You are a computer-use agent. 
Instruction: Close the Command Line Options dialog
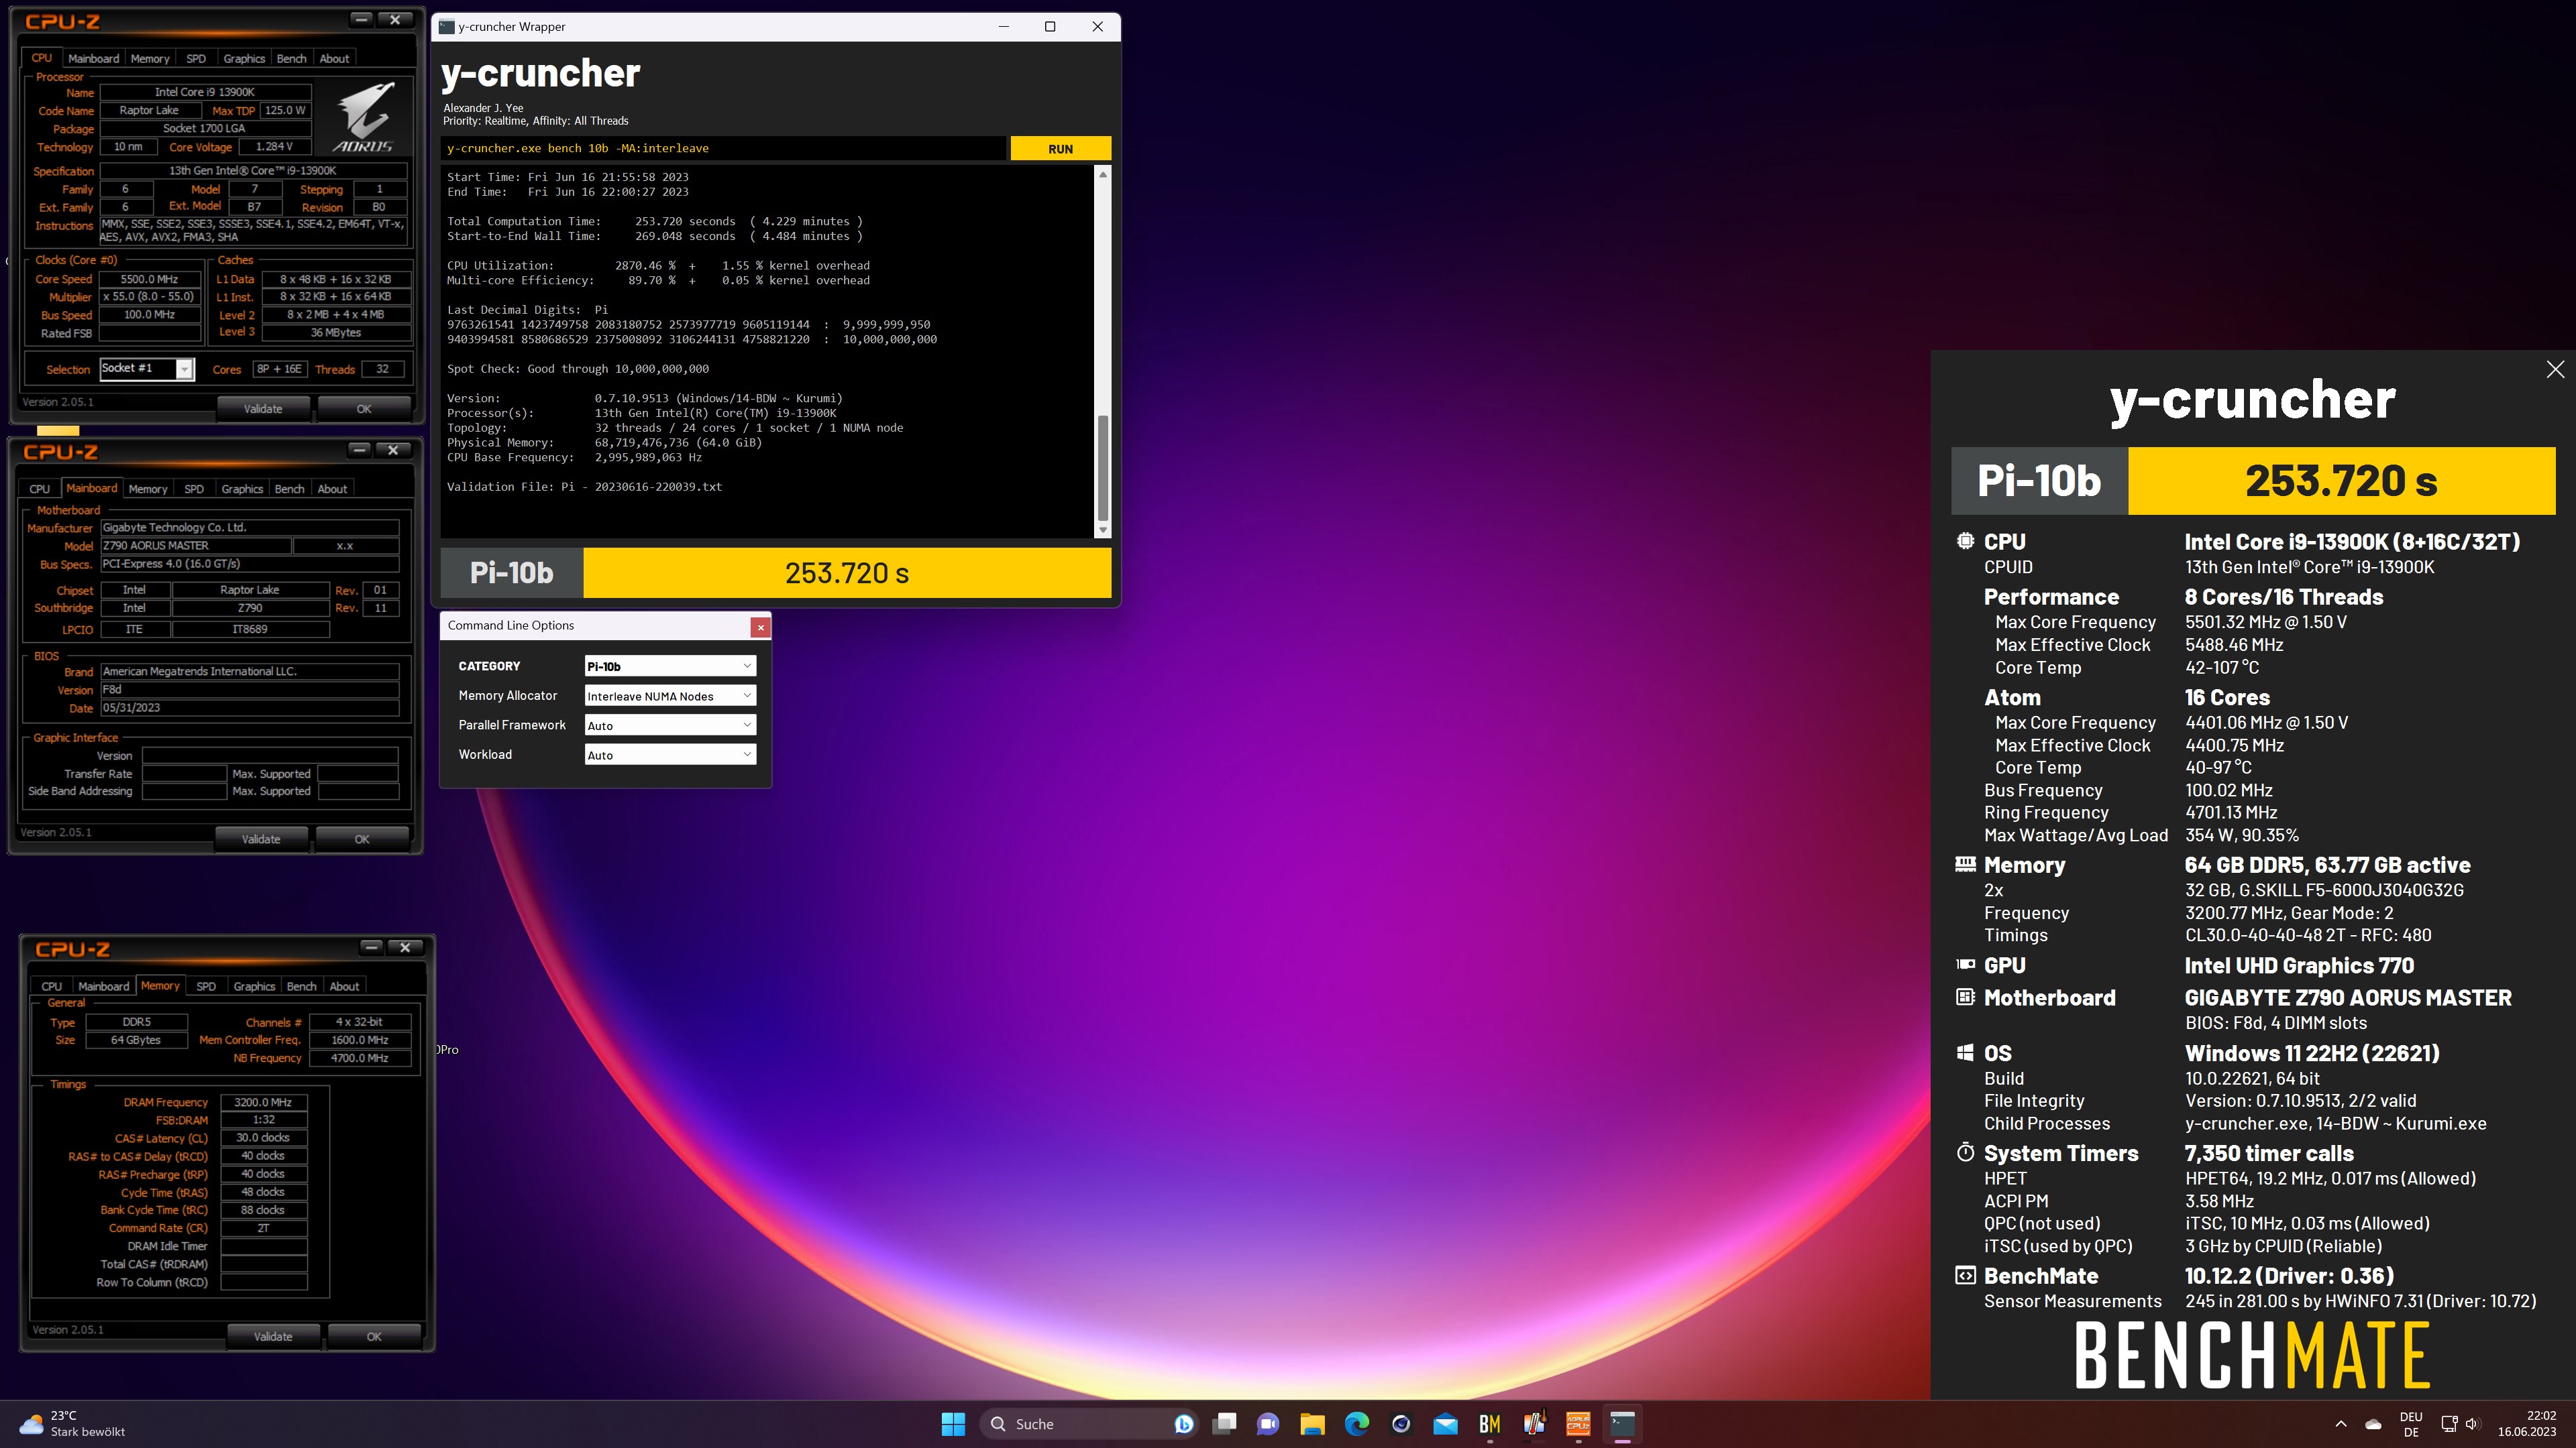click(x=761, y=627)
